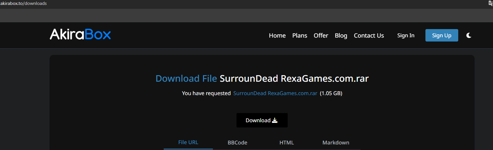This screenshot has width=493, height=150.
Task: Go to the Offer page
Action: tap(321, 36)
